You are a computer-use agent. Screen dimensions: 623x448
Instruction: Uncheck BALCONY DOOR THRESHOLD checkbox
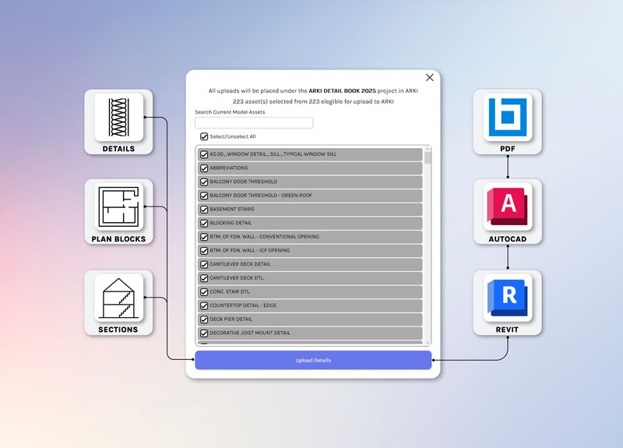point(204,182)
